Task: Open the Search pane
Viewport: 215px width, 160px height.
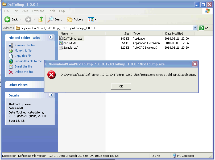Action: point(56,19)
